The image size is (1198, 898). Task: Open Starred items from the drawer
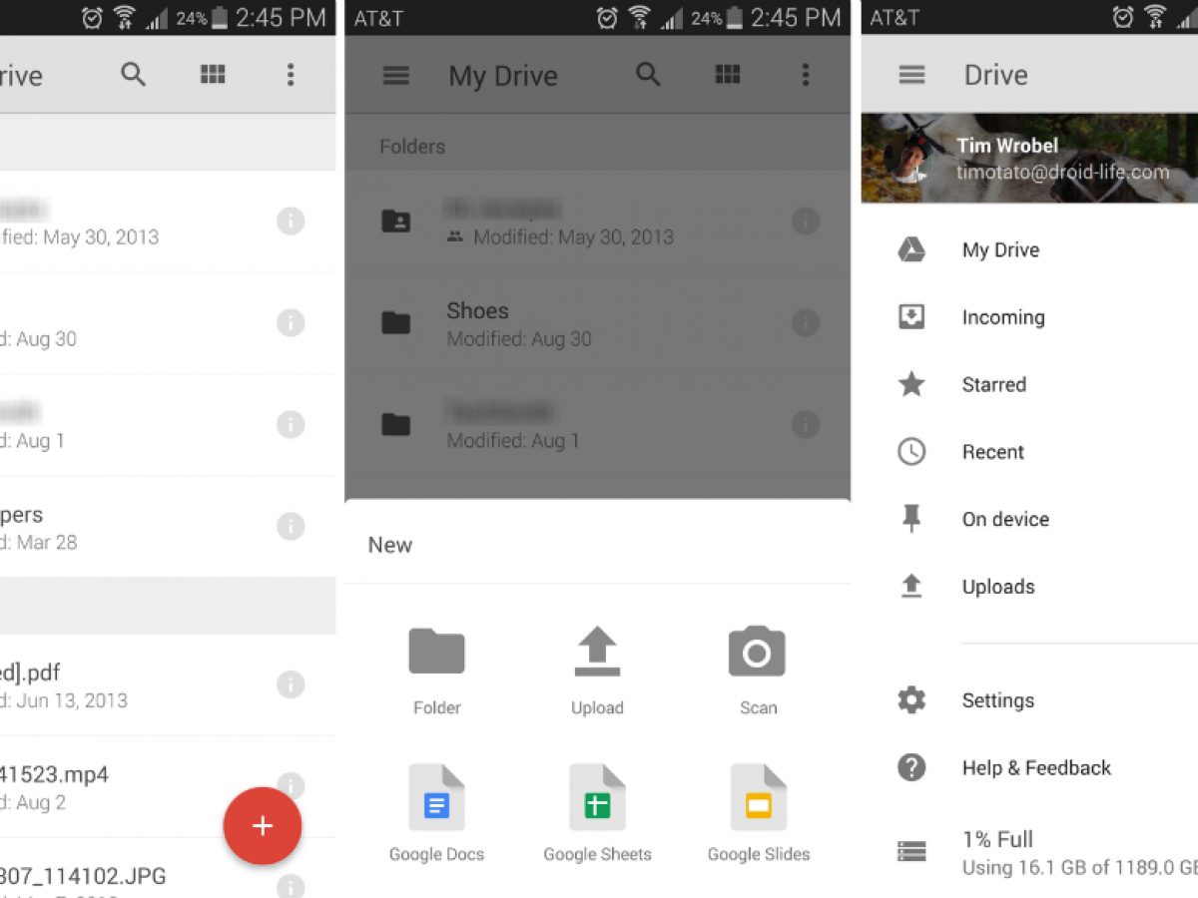[993, 384]
